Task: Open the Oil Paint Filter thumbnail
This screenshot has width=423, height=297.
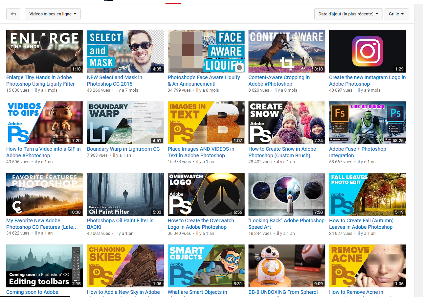Action: pos(125,194)
